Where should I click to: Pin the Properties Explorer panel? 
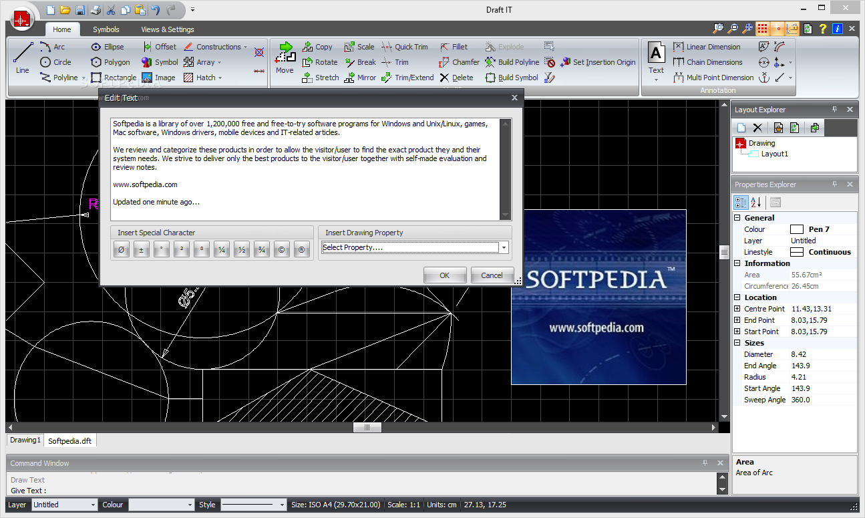(x=834, y=184)
